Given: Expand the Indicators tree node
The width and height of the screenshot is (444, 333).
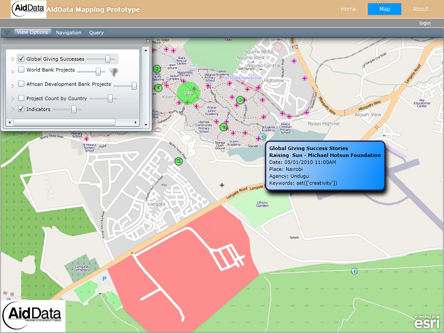Looking at the screenshot, I should 13,109.
